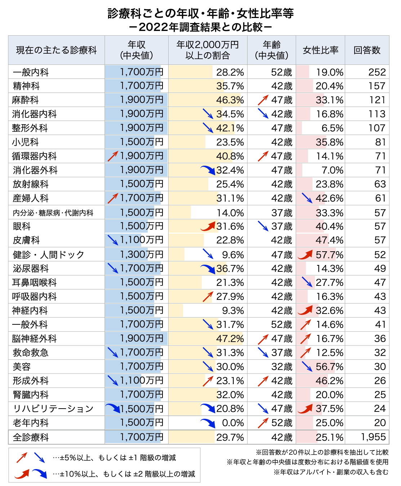
Task: Click the bold red arrow in 神経内科 row
Action: point(305,310)
